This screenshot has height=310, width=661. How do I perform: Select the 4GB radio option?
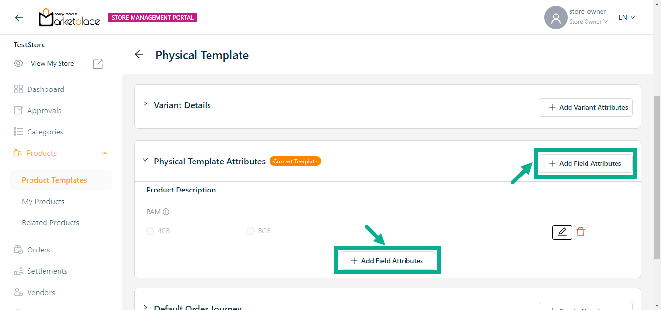pyautogui.click(x=150, y=231)
